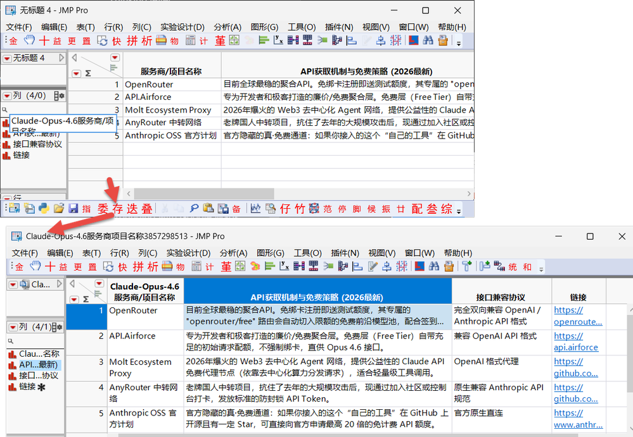Open 帮助(H) menu in 无标题 4 window
The image size is (633, 437).
coord(452,27)
